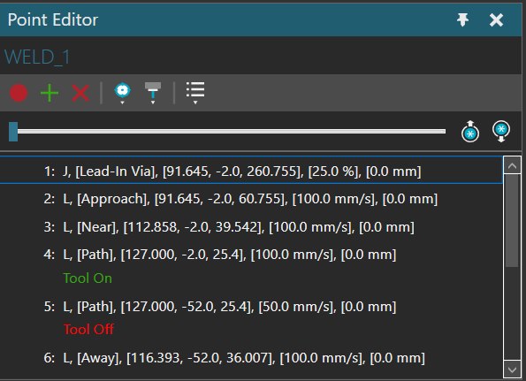
Task: Click the point slider handle
Action: coord(13,132)
